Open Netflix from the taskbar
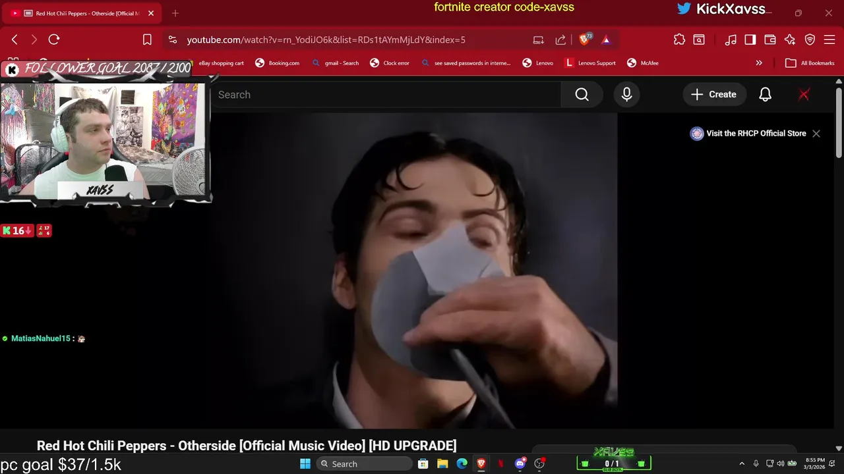Viewport: 844px width, 474px height. 501,464
